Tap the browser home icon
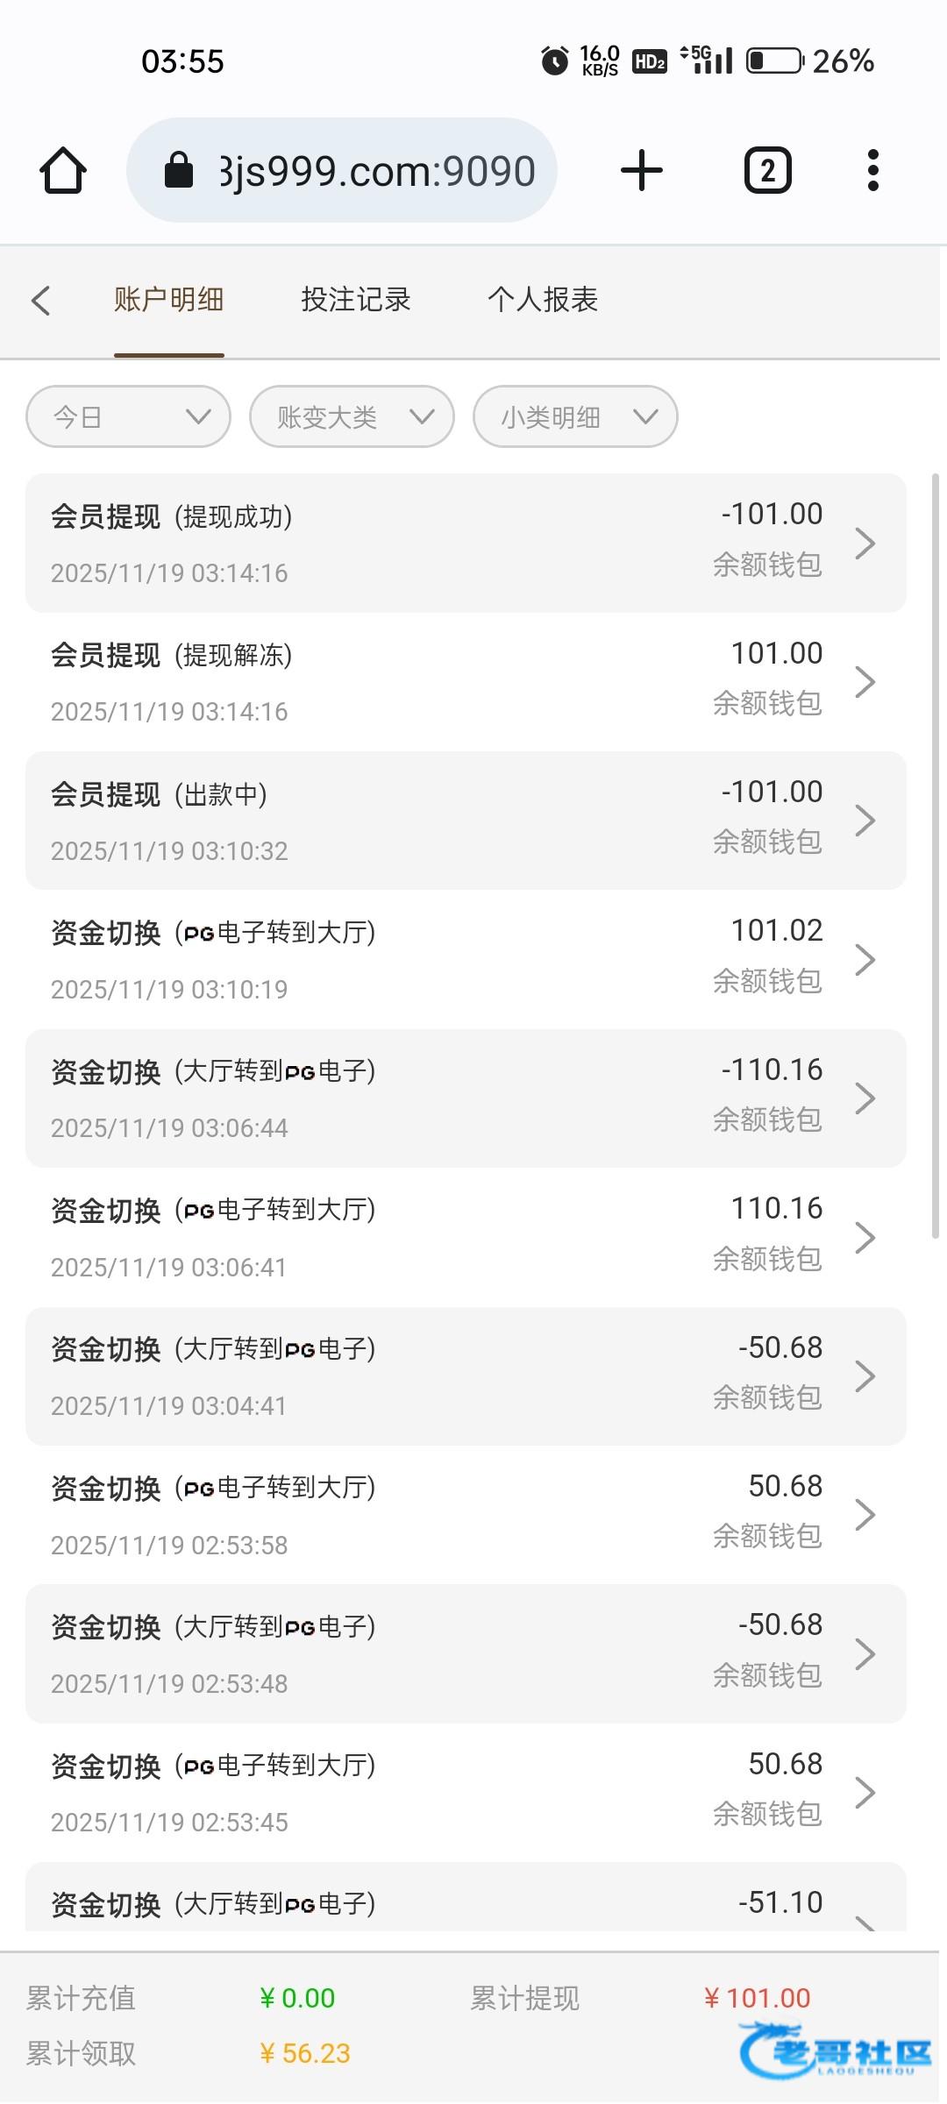The width and height of the screenshot is (947, 2104). click(x=63, y=170)
